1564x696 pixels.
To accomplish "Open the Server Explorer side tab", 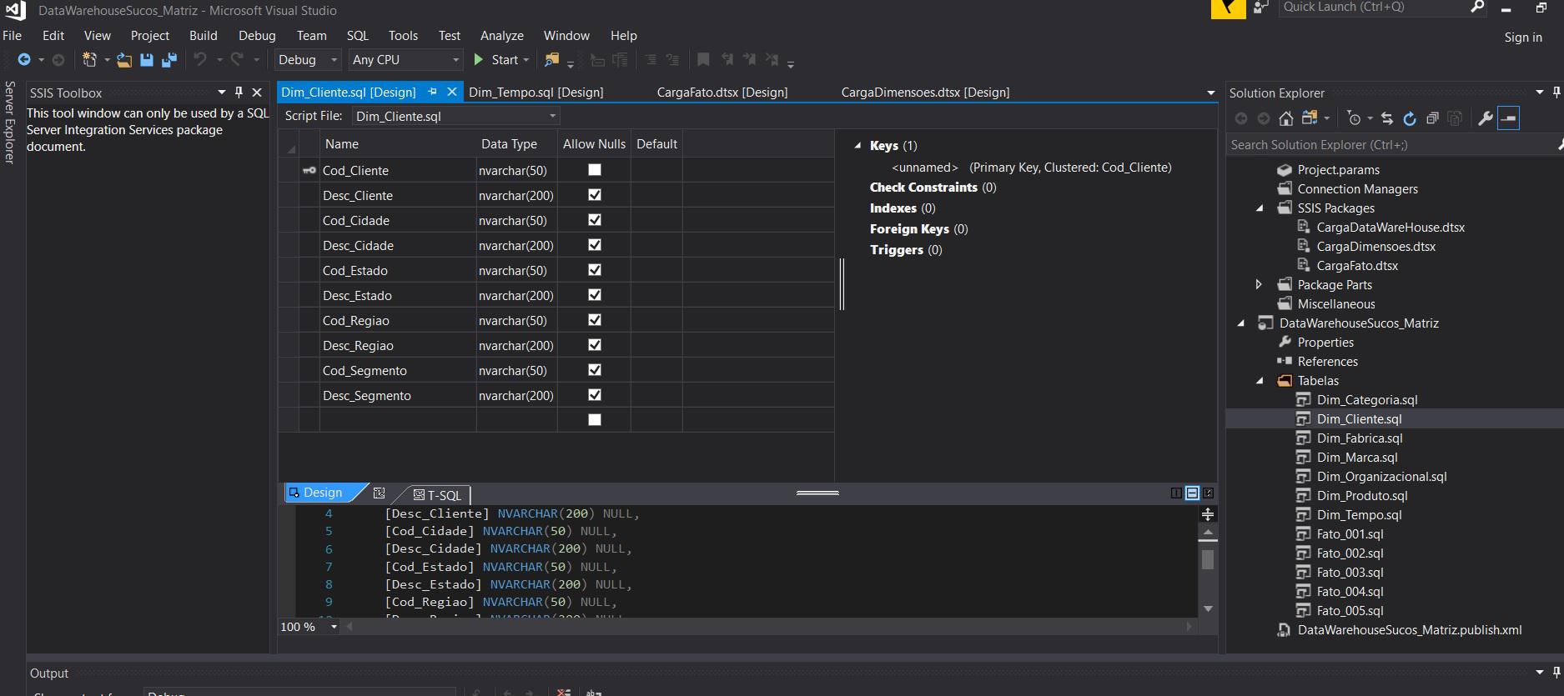I will point(9,122).
